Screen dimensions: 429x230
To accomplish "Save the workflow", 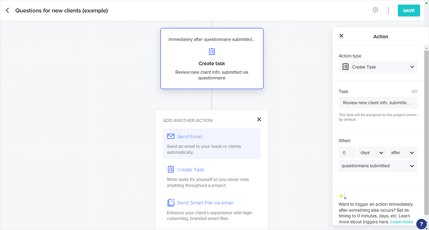I will coord(409,10).
